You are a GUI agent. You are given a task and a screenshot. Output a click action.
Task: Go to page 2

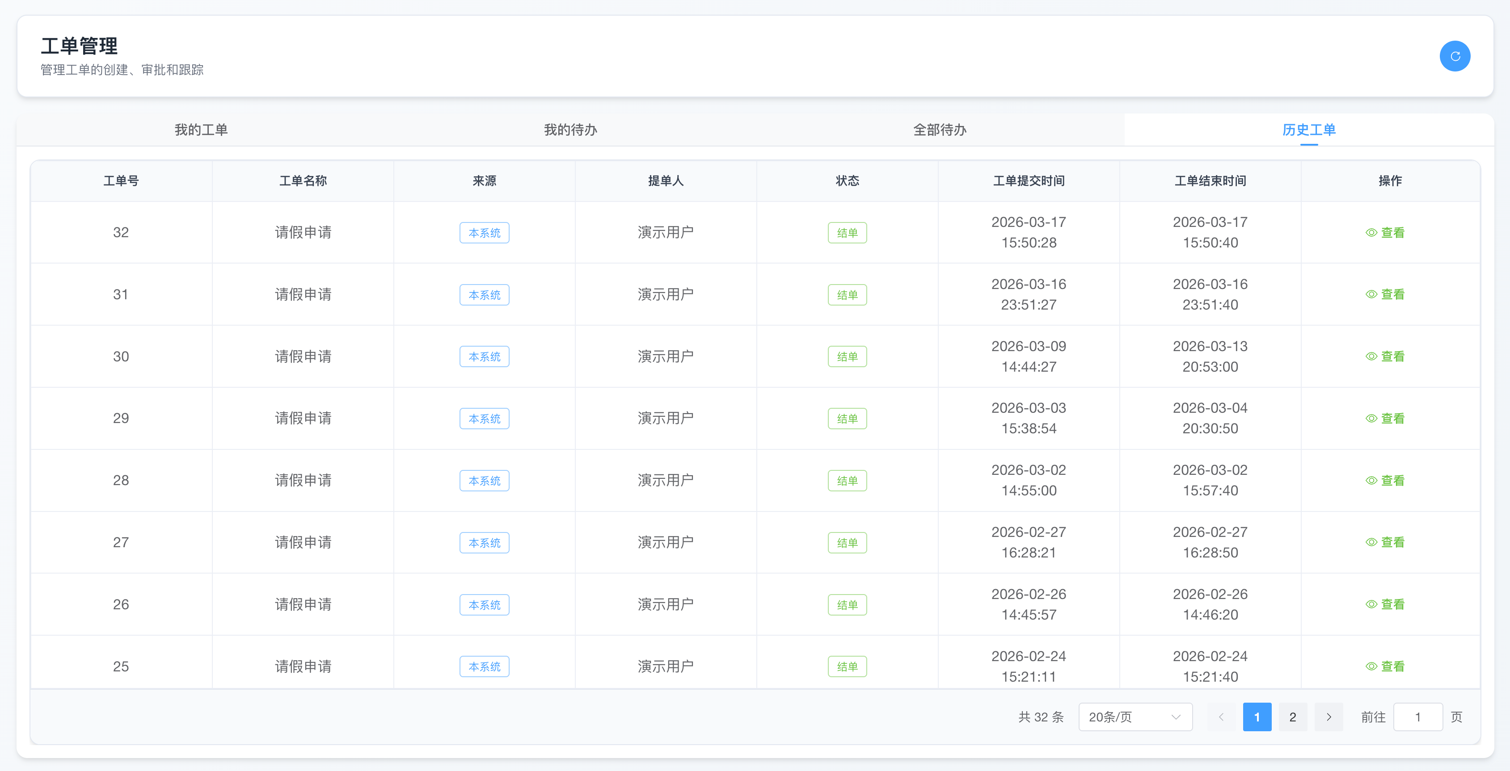tap(1292, 717)
